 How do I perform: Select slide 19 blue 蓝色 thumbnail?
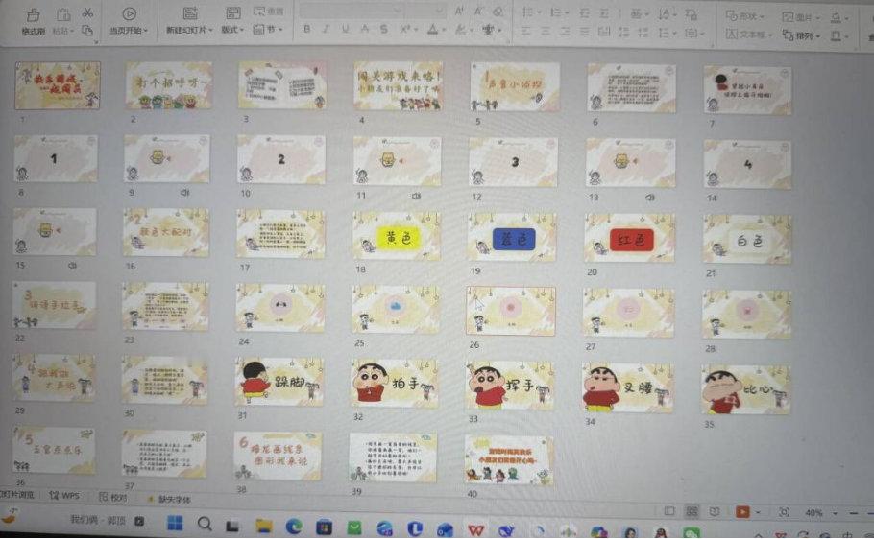(512, 237)
